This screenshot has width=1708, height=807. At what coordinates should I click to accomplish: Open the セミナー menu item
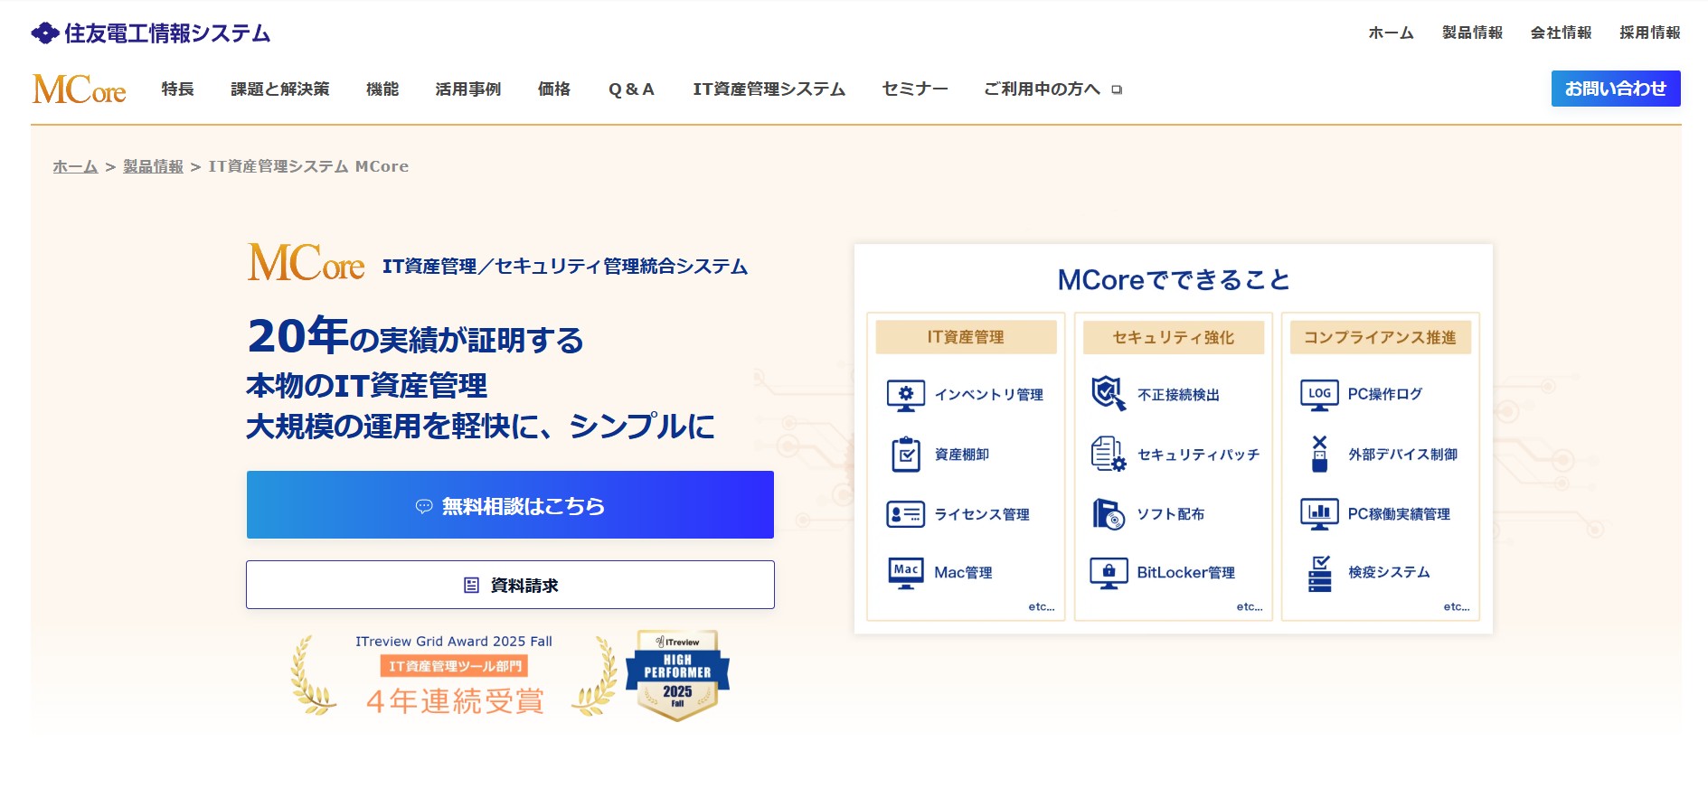[915, 89]
